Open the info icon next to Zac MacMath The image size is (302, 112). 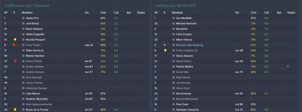click(x=173, y=18)
